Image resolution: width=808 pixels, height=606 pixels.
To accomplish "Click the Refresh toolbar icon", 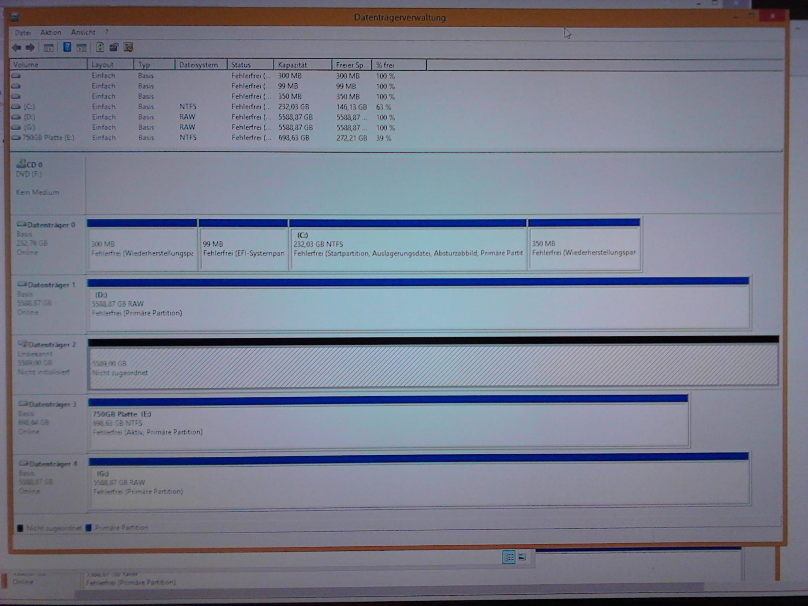I will (x=100, y=47).
